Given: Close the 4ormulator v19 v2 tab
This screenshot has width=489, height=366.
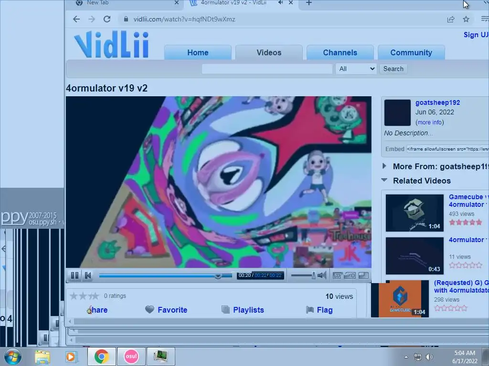Looking at the screenshot, I should pos(291,2).
